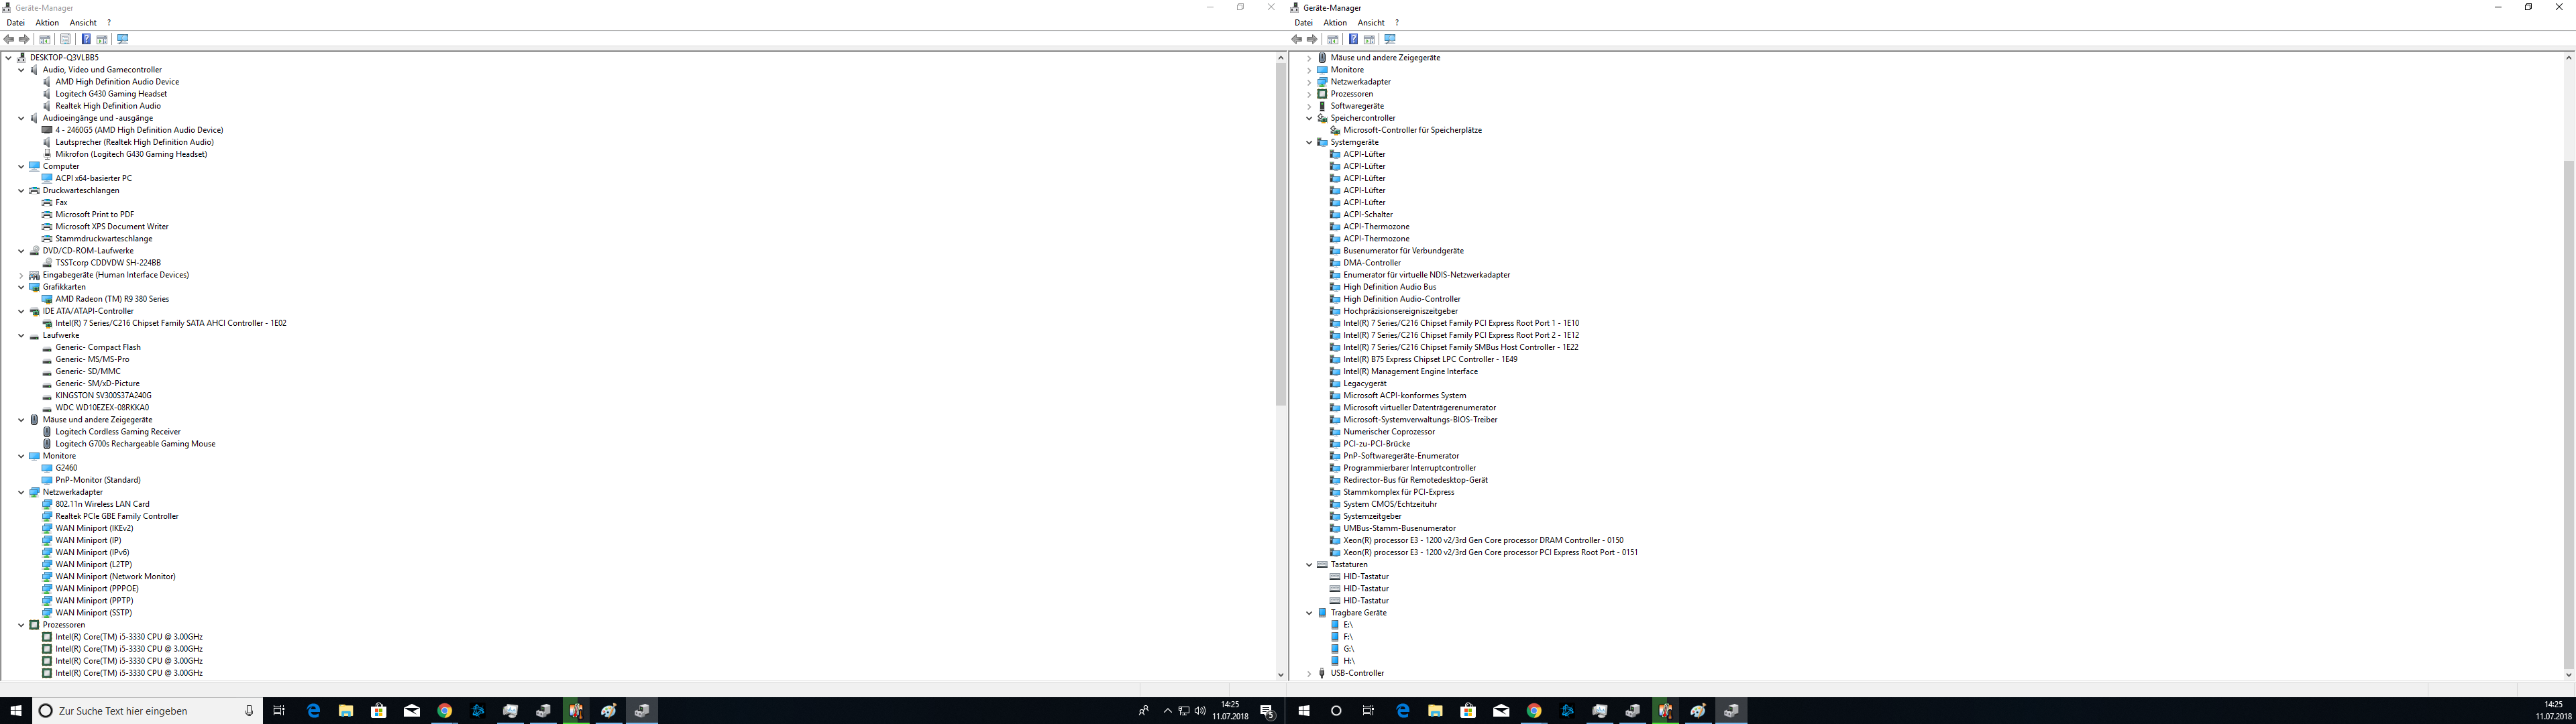Expand the Eingabegeräte (Human Interface Devices) node
2576x724 pixels.
[x=21, y=275]
